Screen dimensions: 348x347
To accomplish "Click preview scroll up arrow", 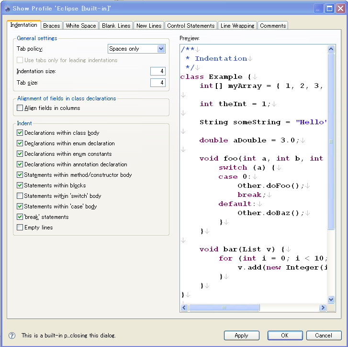I will [x=331, y=49].
